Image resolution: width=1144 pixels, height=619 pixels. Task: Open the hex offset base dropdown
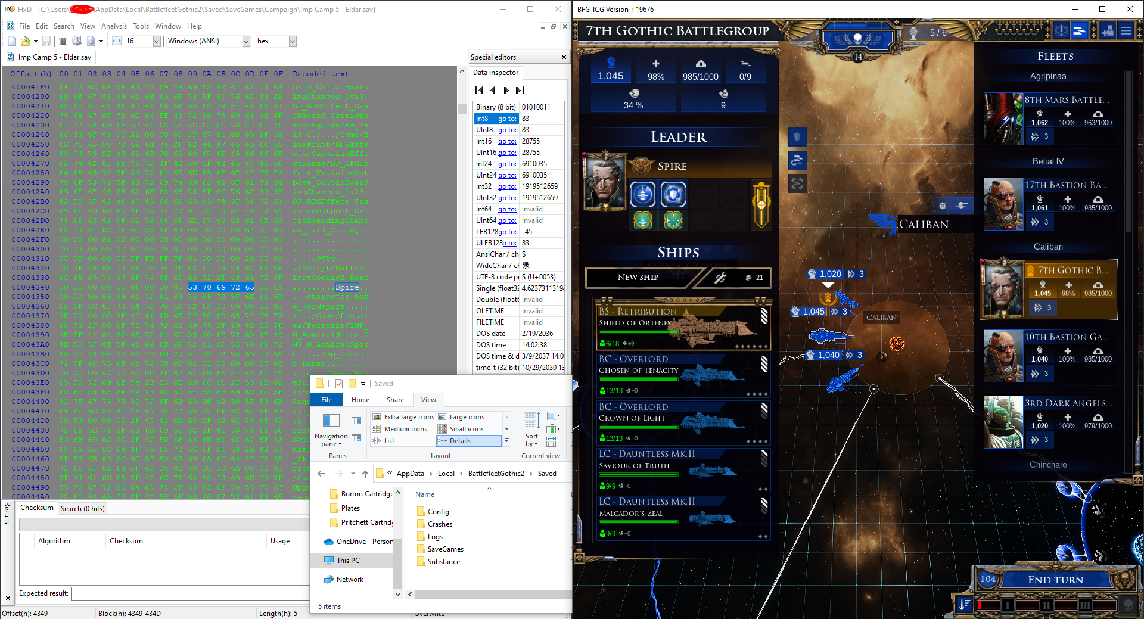(293, 41)
